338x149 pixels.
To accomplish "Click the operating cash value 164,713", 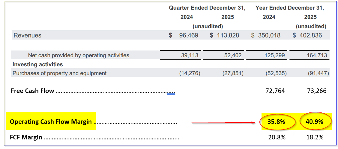I will (x=317, y=55).
